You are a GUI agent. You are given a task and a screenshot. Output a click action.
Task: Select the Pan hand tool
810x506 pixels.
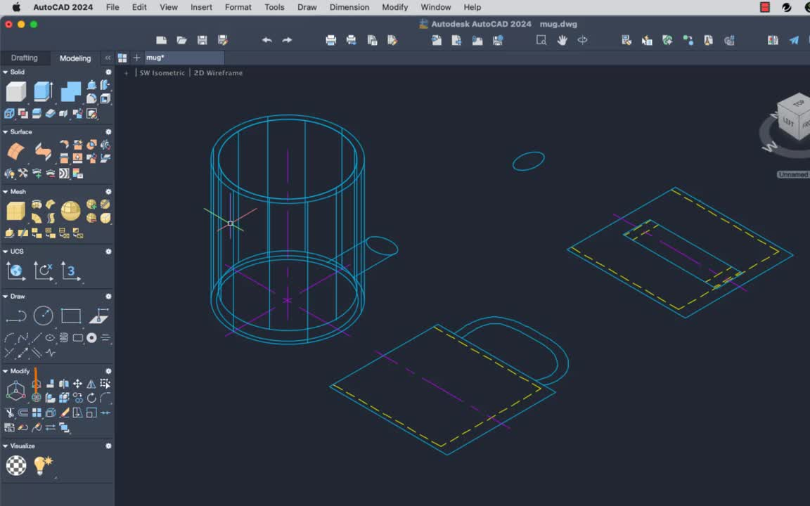coord(562,40)
